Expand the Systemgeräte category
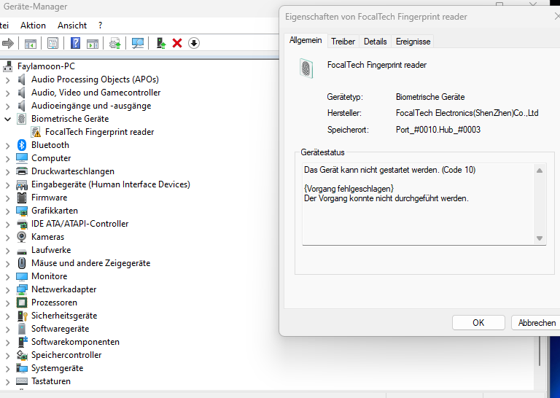Viewport: 560px width, 398px height. [7, 368]
